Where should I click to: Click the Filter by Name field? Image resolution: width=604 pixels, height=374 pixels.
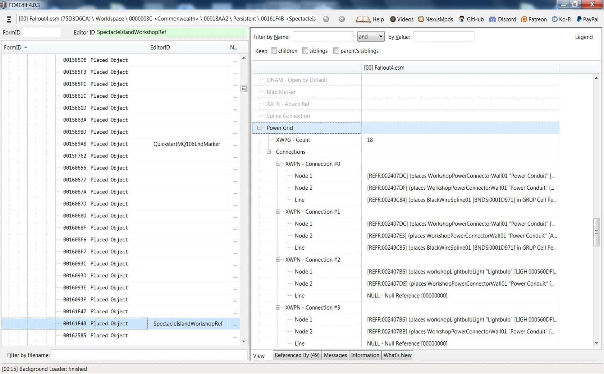[x=323, y=37]
